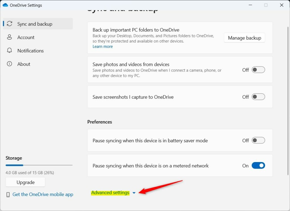Viewport: 290px width, 211px height.
Task: Click the 'Save screenshots I capture to OneDrive' label
Action: click(133, 97)
